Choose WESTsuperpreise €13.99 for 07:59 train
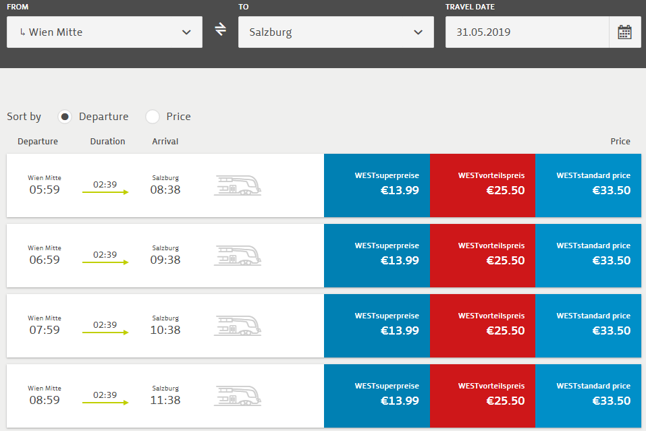The image size is (646, 431). (x=377, y=326)
